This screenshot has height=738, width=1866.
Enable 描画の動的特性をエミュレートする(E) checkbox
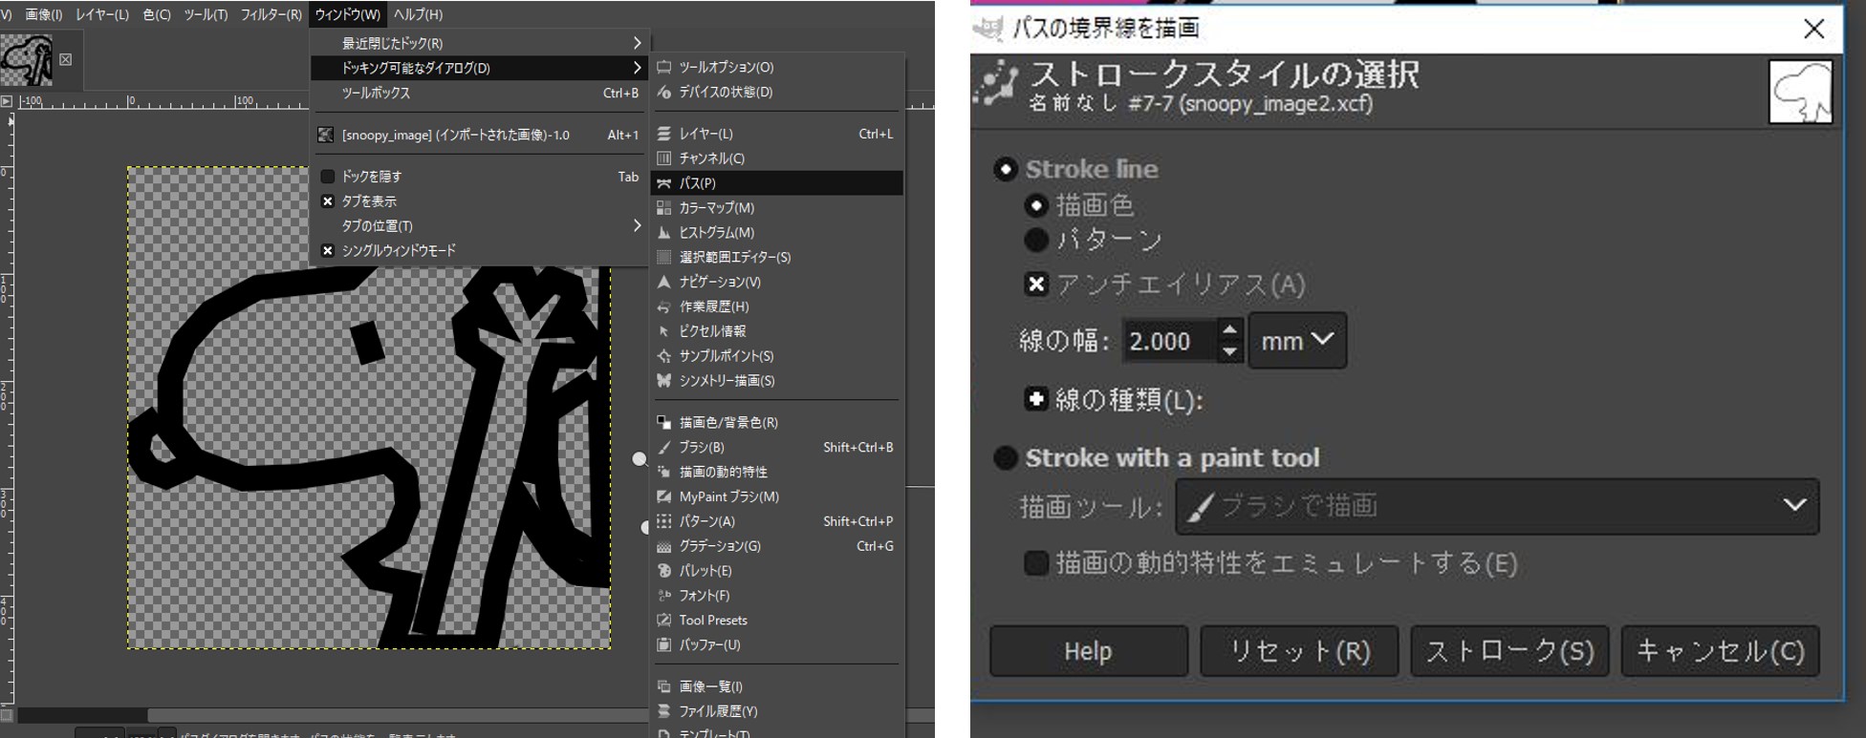[1036, 563]
